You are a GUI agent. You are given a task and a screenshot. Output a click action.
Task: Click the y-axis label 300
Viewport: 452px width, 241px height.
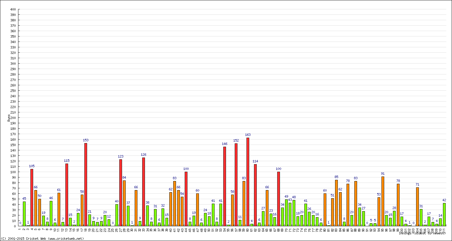pos(13,64)
